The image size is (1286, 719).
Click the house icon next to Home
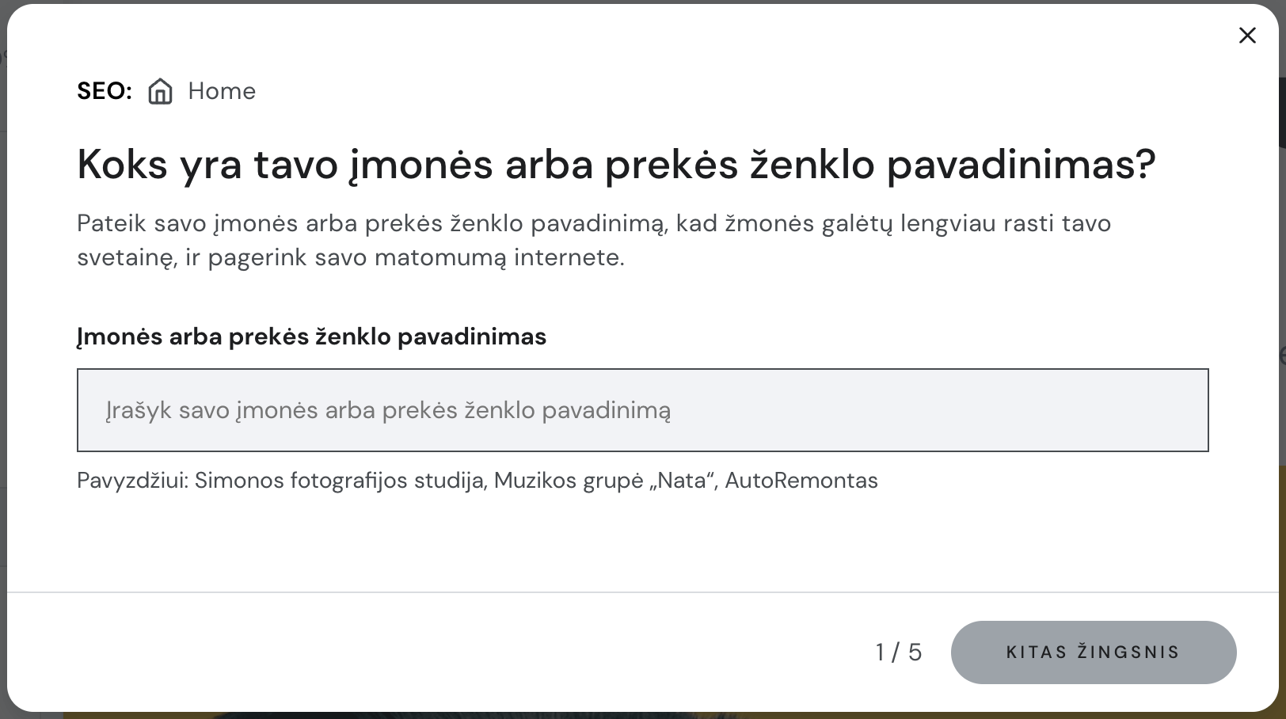(160, 91)
